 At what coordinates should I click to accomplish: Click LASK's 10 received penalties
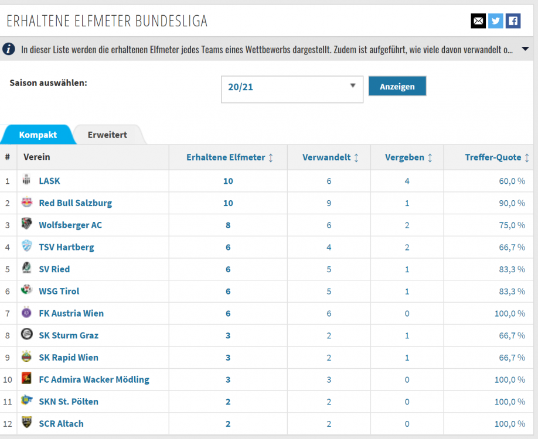pyautogui.click(x=228, y=181)
